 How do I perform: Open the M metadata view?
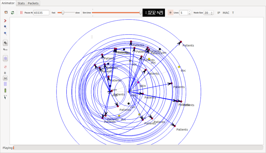5,78
